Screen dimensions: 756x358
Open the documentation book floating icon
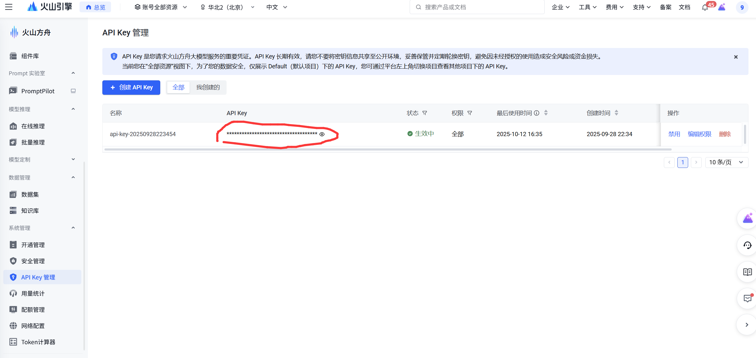pos(747,272)
